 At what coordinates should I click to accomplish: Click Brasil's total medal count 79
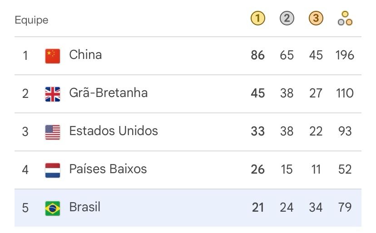point(345,208)
